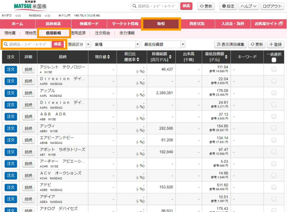The image size is (287, 212).
Task: Check the box for AAPU row
Action: coord(274,105)
